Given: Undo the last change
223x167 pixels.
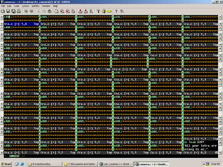Looking at the screenshot, I should click(26, 11).
